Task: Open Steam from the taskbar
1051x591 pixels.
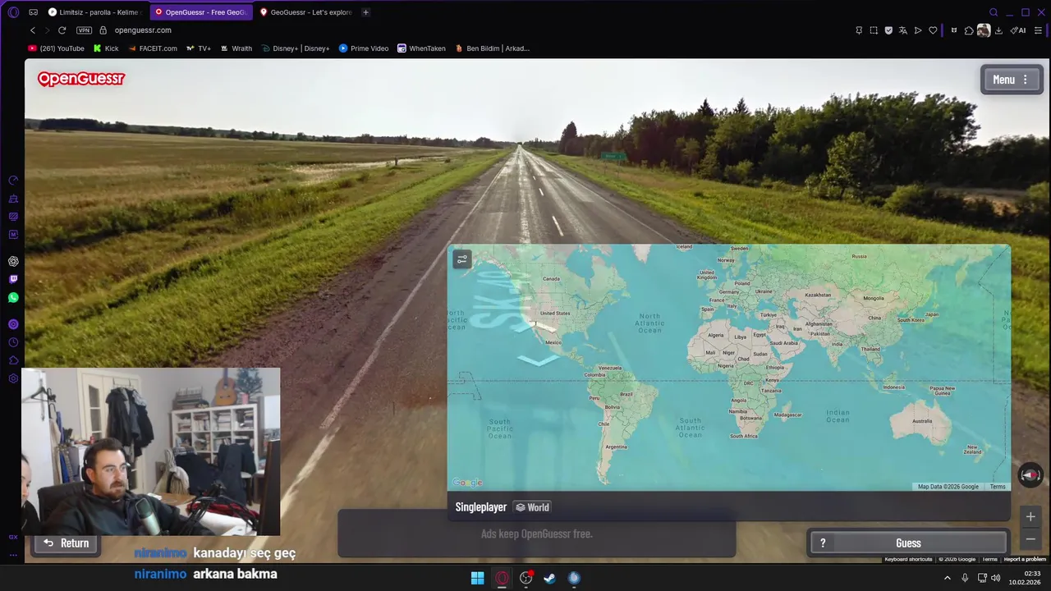Action: [x=549, y=578]
